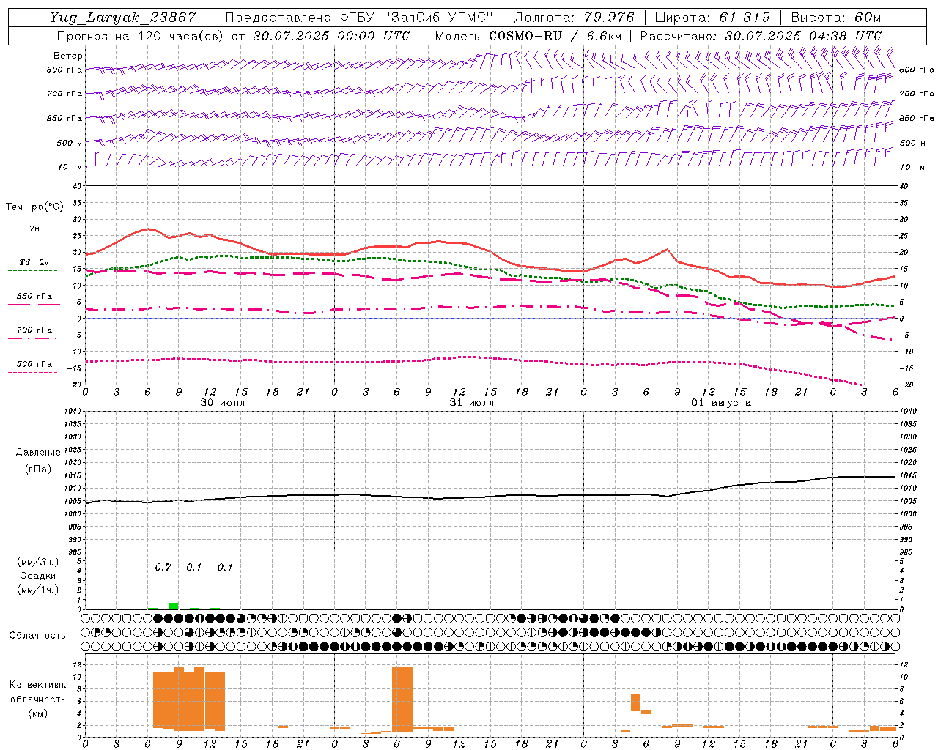Click the tallest green precipitation bar

point(174,606)
